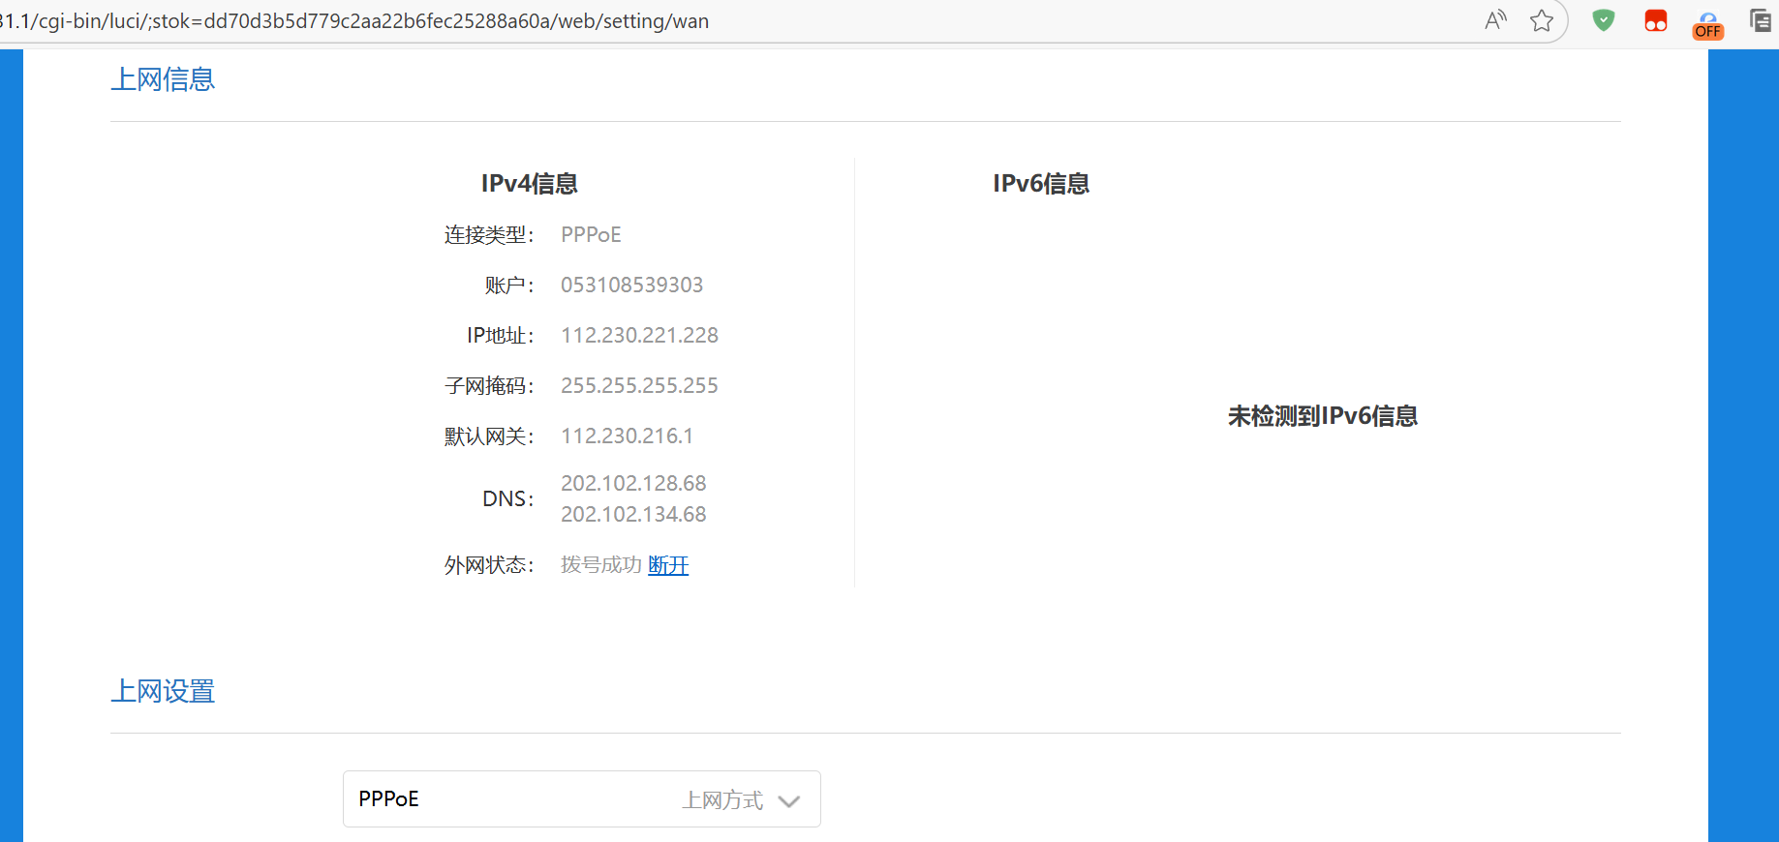Click the browser address bar URL
The width and height of the screenshot is (1779, 842).
click(354, 21)
